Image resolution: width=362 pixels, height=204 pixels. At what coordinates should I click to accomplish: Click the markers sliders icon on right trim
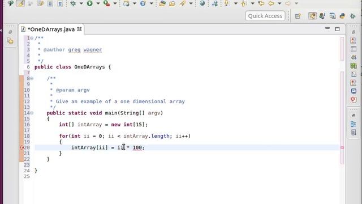point(353,57)
